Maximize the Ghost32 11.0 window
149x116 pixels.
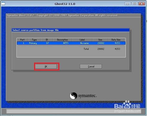pyautogui.click(x=135, y=4)
